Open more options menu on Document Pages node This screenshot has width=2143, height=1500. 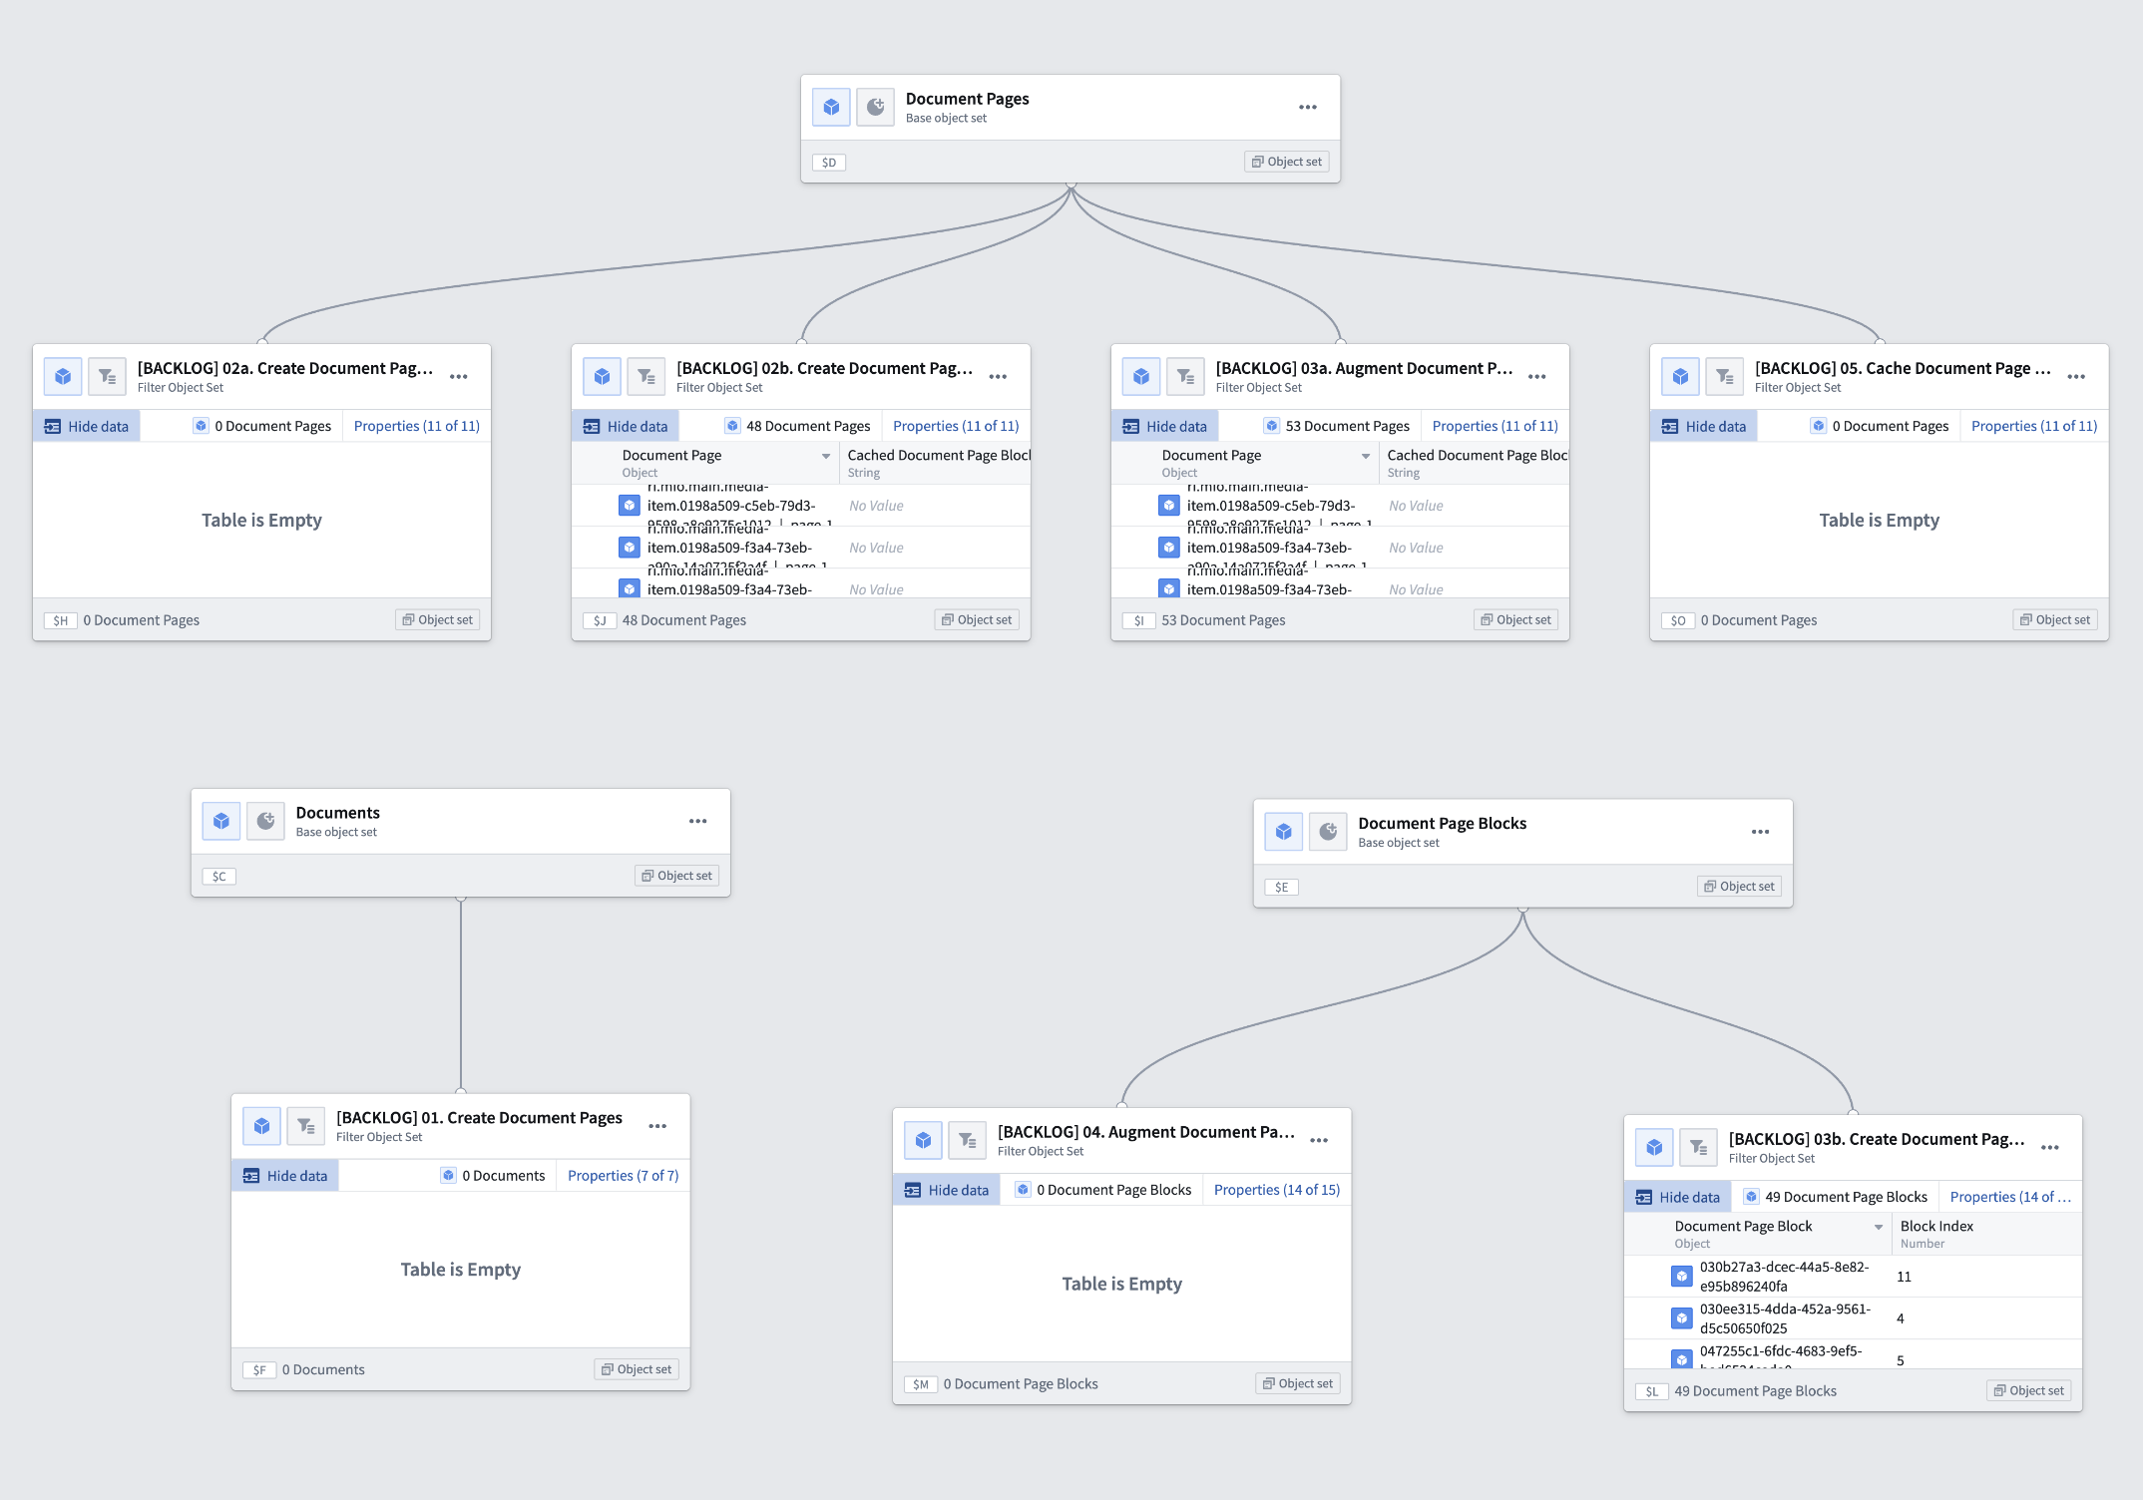point(1307,107)
